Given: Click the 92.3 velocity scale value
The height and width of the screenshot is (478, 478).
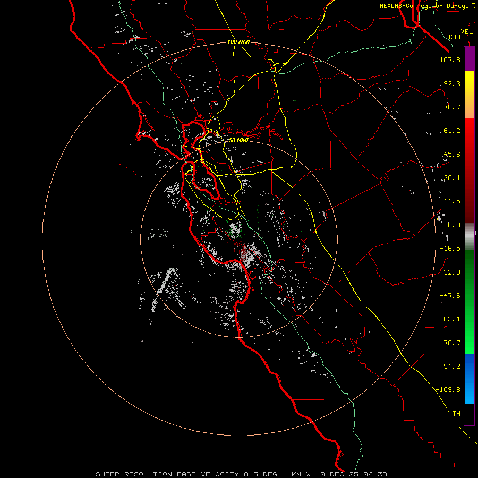Looking at the screenshot, I should tap(452, 83).
